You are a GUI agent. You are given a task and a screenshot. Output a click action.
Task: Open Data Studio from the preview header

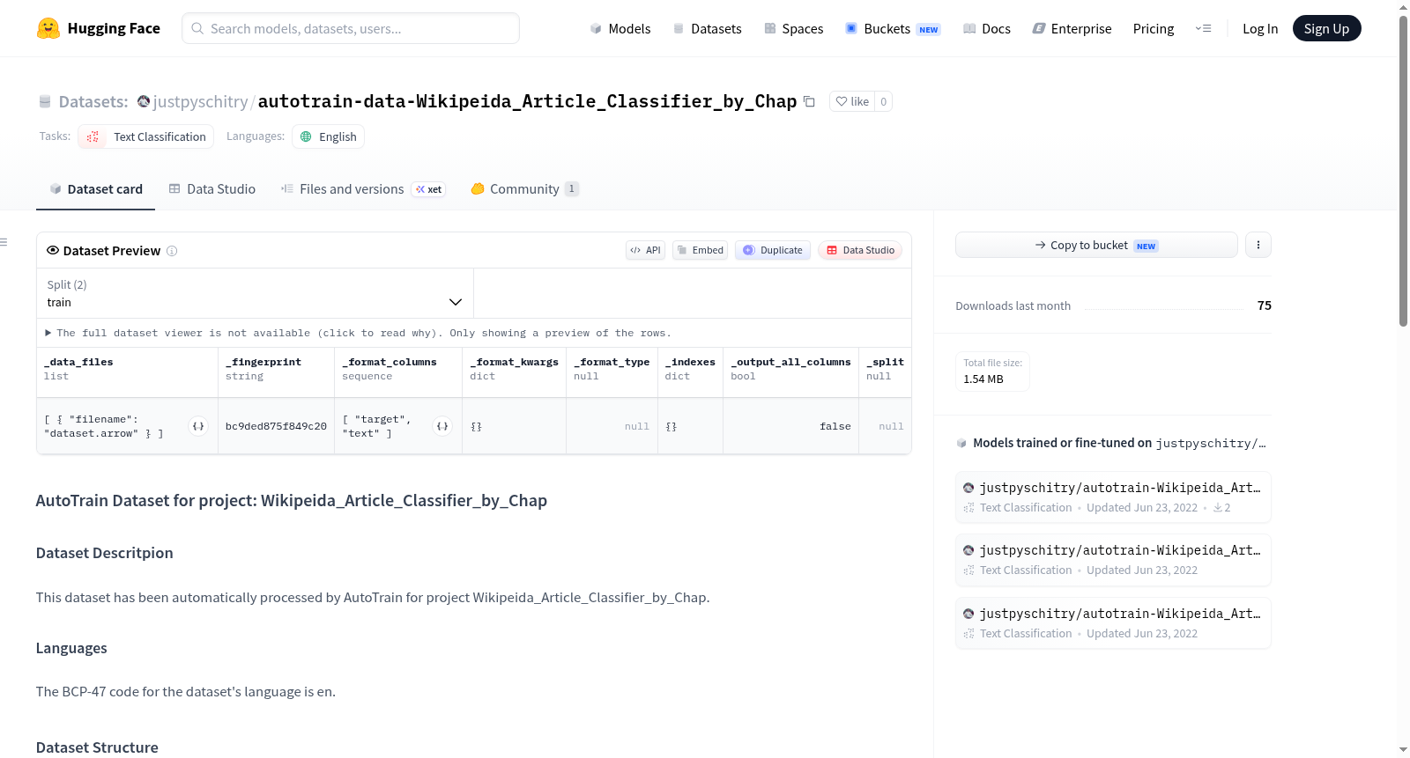coord(860,250)
